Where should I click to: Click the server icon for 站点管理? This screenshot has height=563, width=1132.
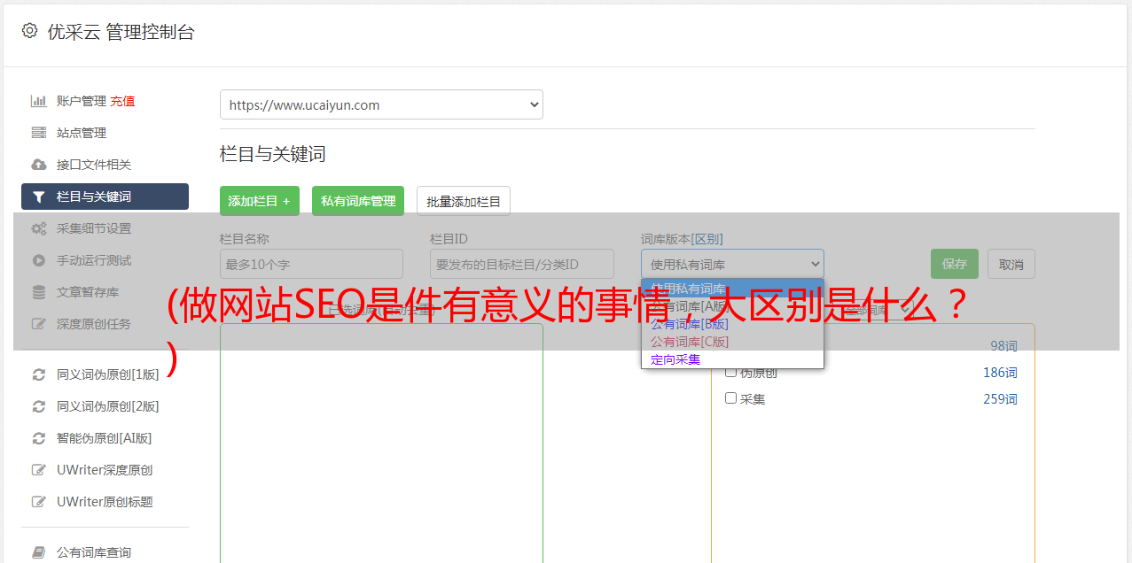tap(38, 133)
